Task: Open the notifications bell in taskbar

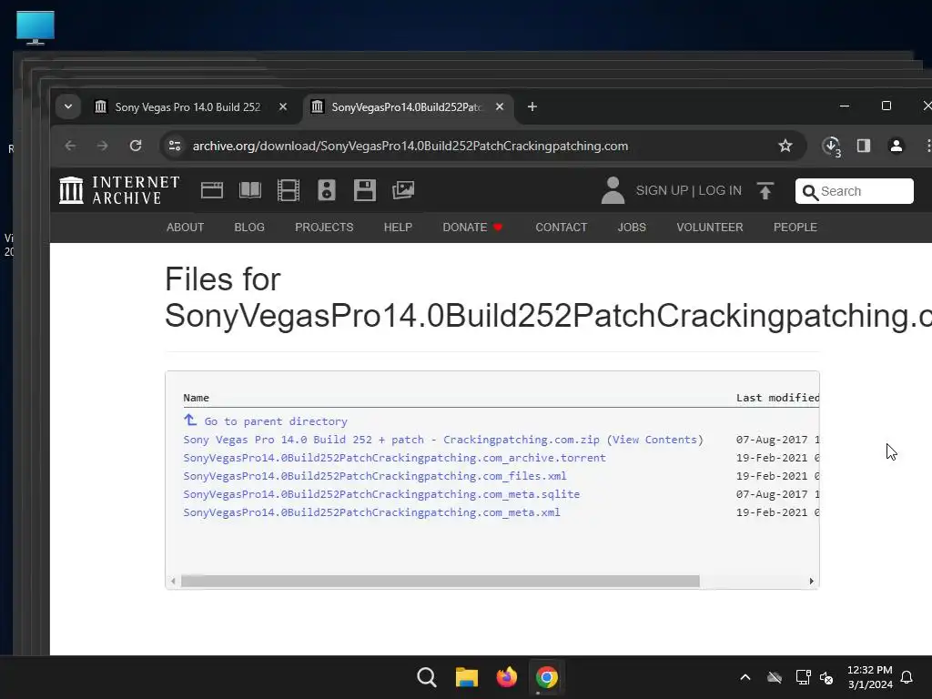Action: (907, 677)
